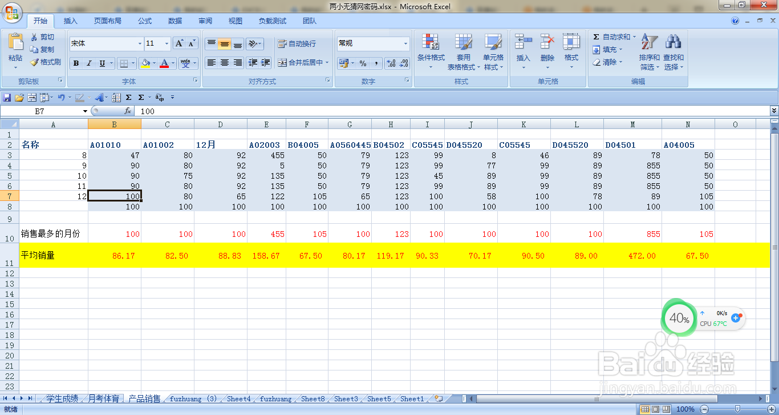The width and height of the screenshot is (779, 415).
Task: Open the Page Layout (页面布局) tab
Action: pos(108,21)
